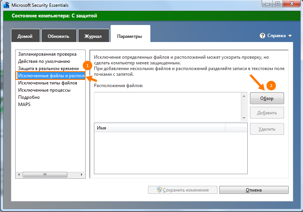Open the Домой tab

25,36
